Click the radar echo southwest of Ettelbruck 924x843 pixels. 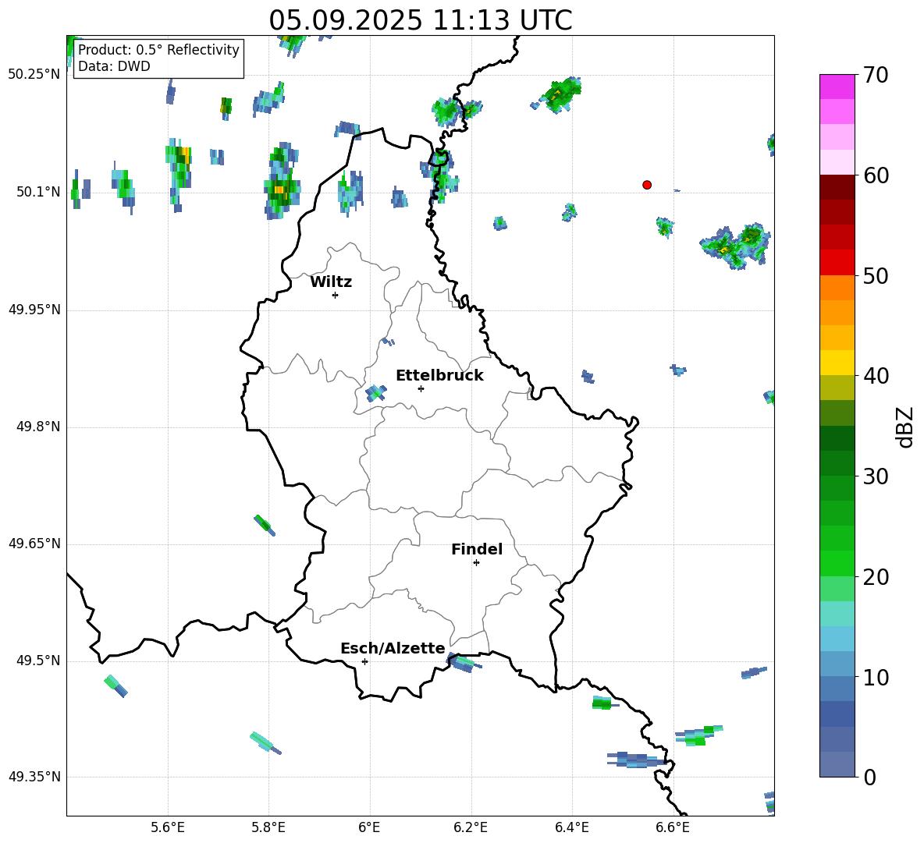pyautogui.click(x=375, y=393)
